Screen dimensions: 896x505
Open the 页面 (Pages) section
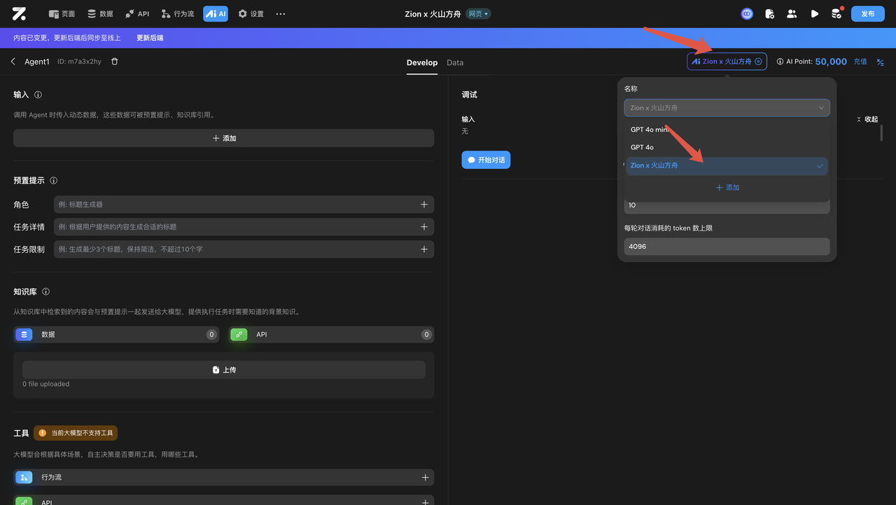pos(62,13)
